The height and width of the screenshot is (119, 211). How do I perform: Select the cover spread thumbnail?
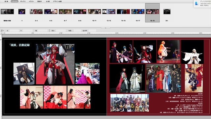7,12
